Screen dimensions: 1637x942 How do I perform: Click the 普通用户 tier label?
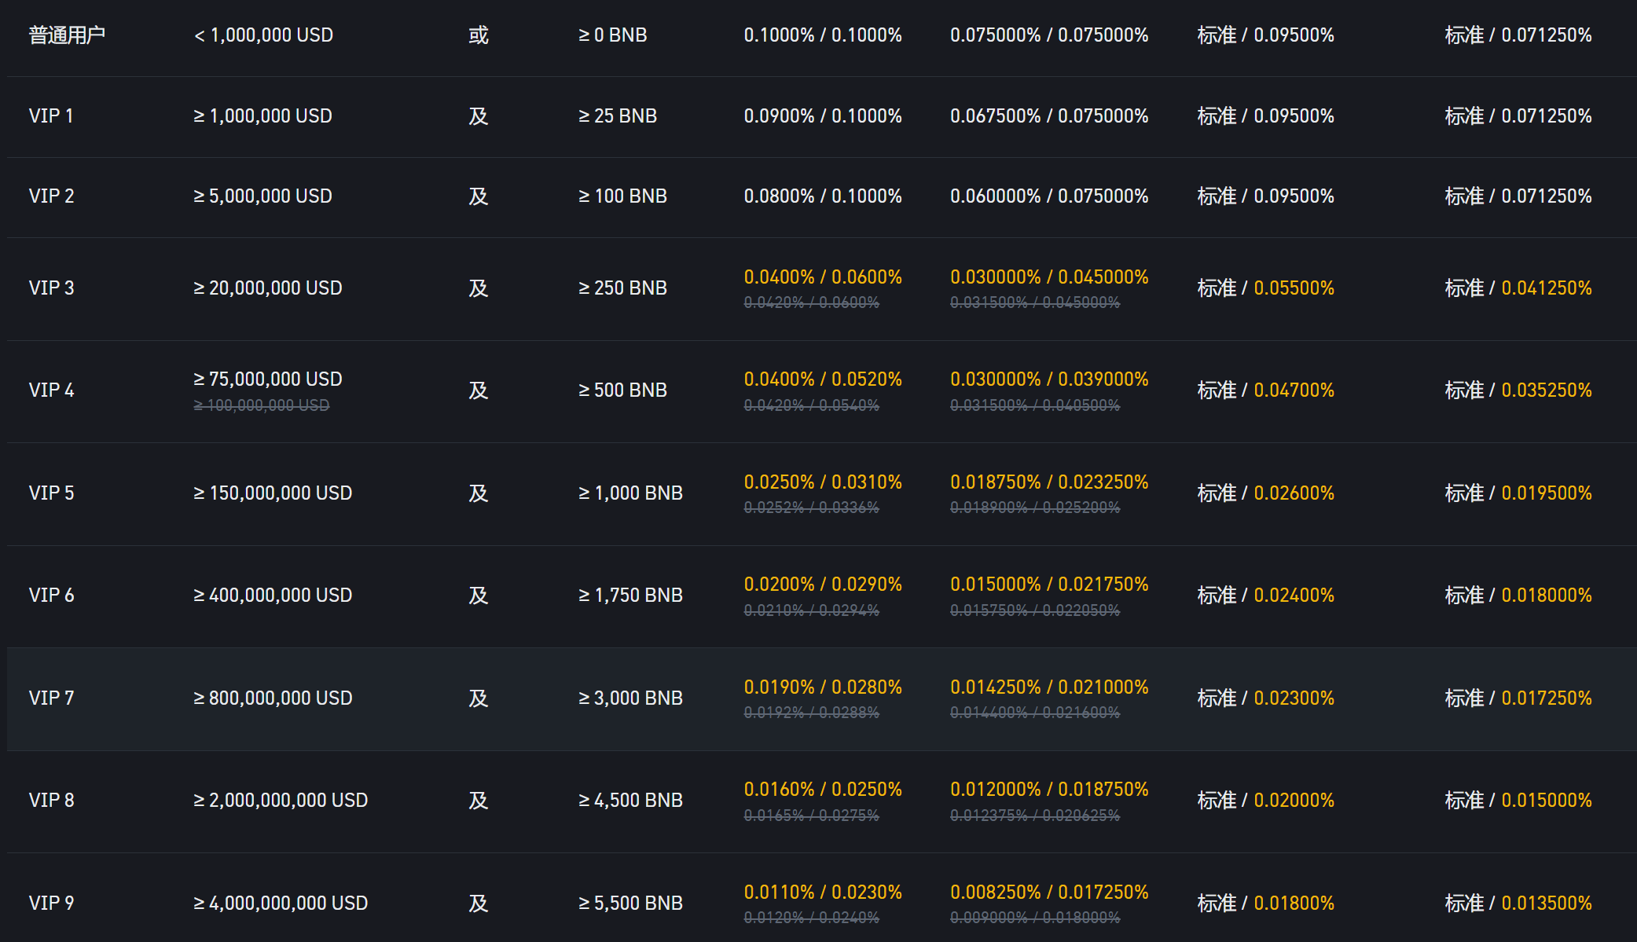(67, 35)
